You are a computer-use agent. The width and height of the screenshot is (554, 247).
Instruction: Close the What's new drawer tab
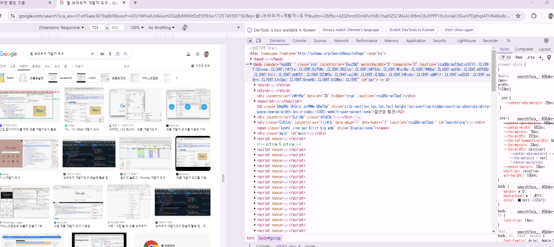click(299, 246)
